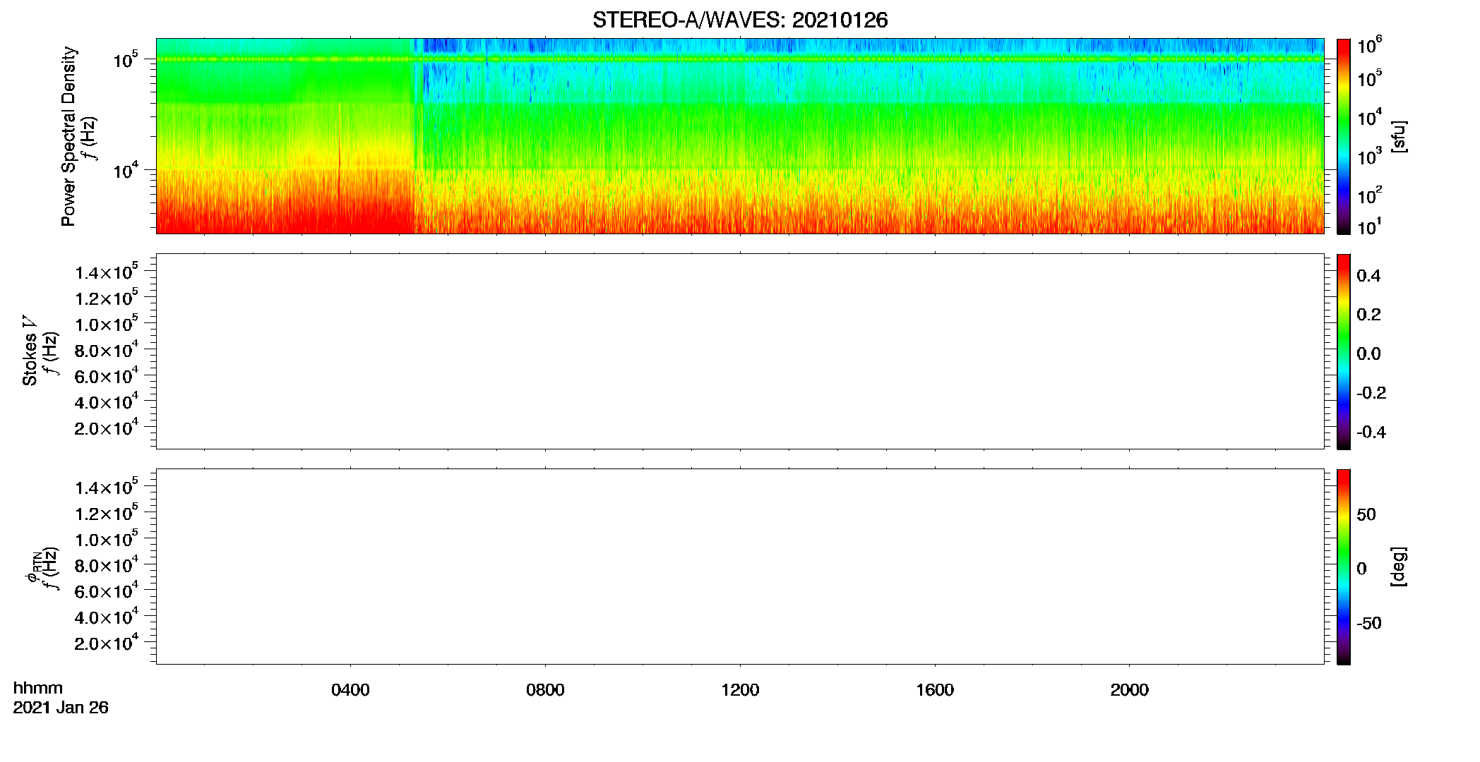Click the 10^5 tick label on the spectrogram's frequency axis
1480x762 pixels.
(125, 60)
